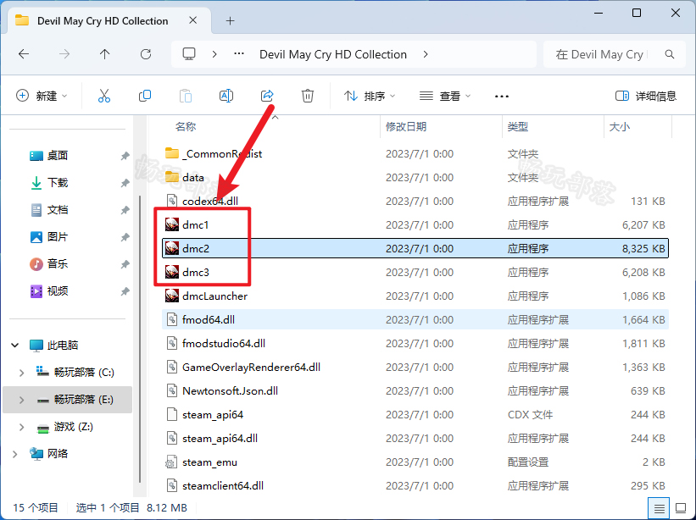Click the codex64.dll file icon
This screenshot has width=696, height=520.
pyautogui.click(x=172, y=201)
